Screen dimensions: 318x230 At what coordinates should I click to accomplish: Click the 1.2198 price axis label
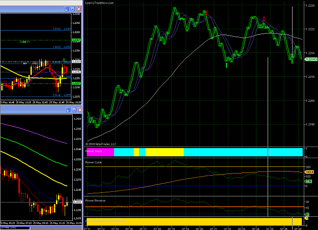point(310,124)
